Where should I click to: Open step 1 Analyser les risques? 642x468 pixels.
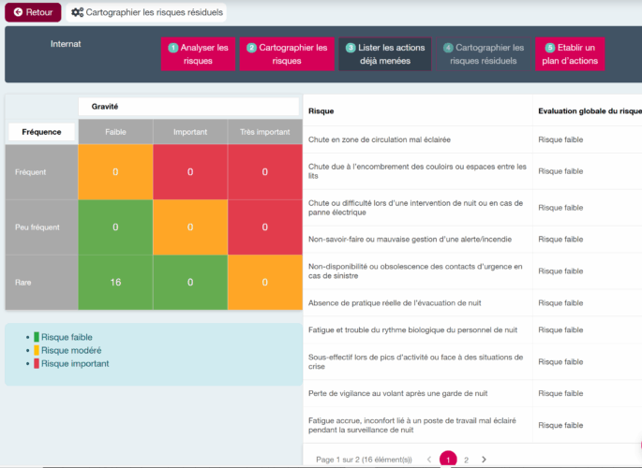click(x=197, y=54)
